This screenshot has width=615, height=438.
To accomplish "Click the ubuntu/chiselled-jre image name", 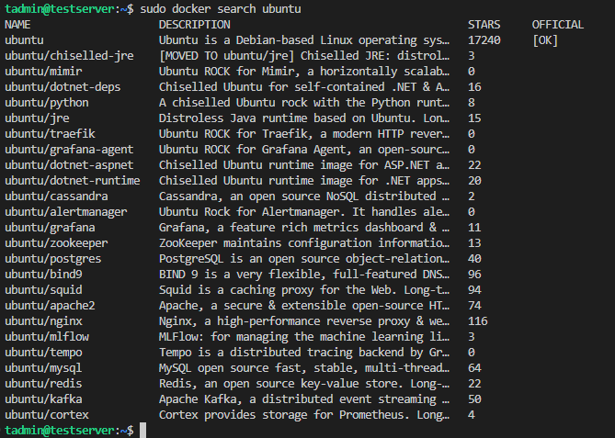I will (69, 56).
